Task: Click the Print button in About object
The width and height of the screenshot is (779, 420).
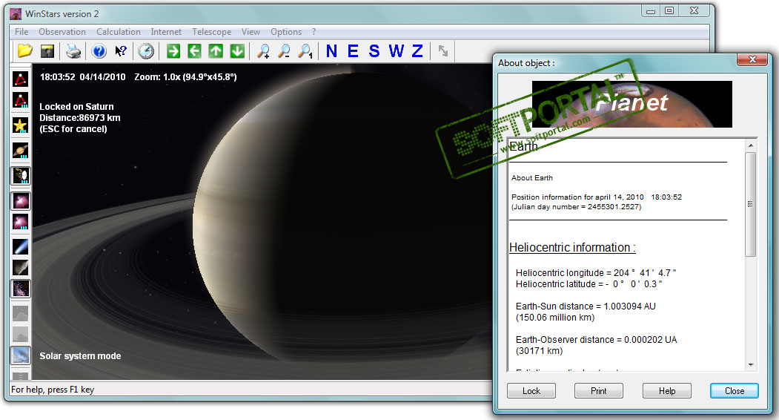Action: (599, 391)
